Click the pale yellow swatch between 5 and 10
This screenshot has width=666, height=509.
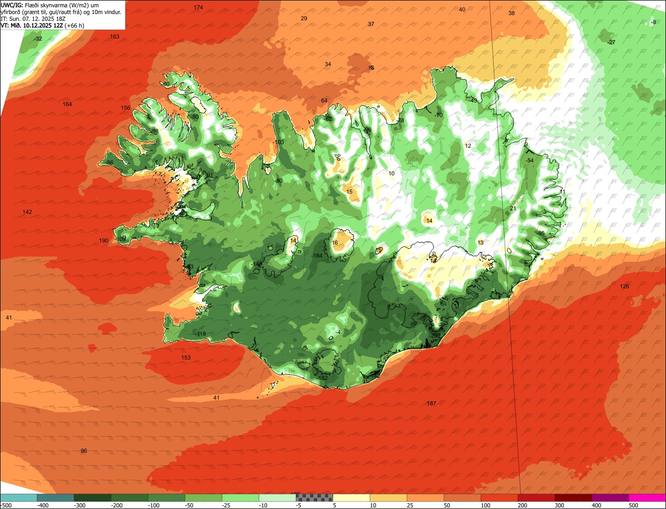click(x=352, y=498)
